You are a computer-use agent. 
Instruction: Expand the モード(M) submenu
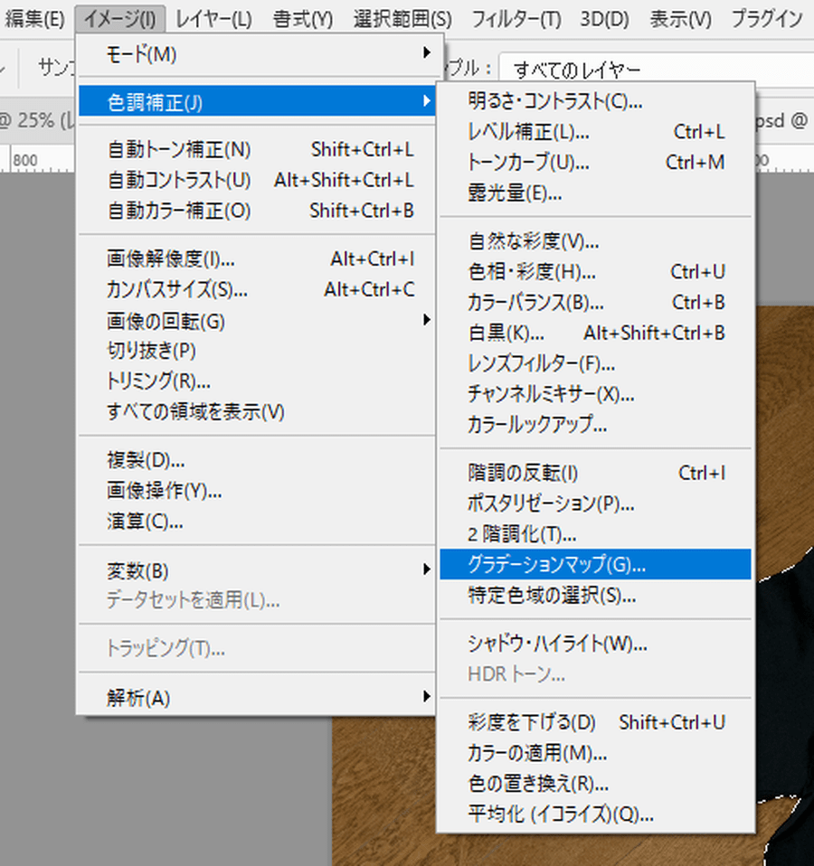pos(257,54)
